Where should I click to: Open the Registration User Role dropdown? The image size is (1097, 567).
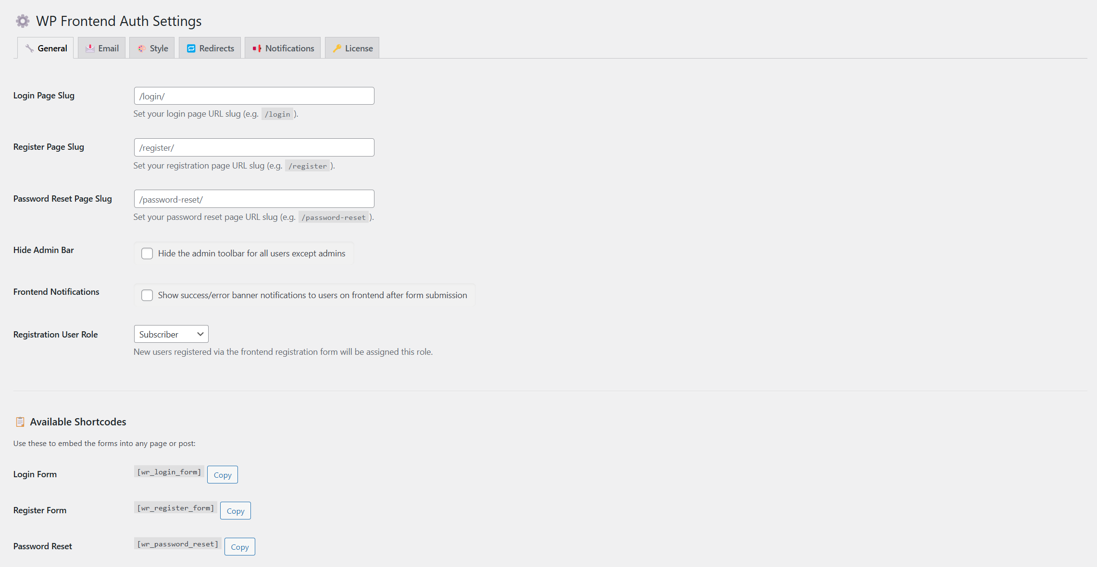(171, 334)
